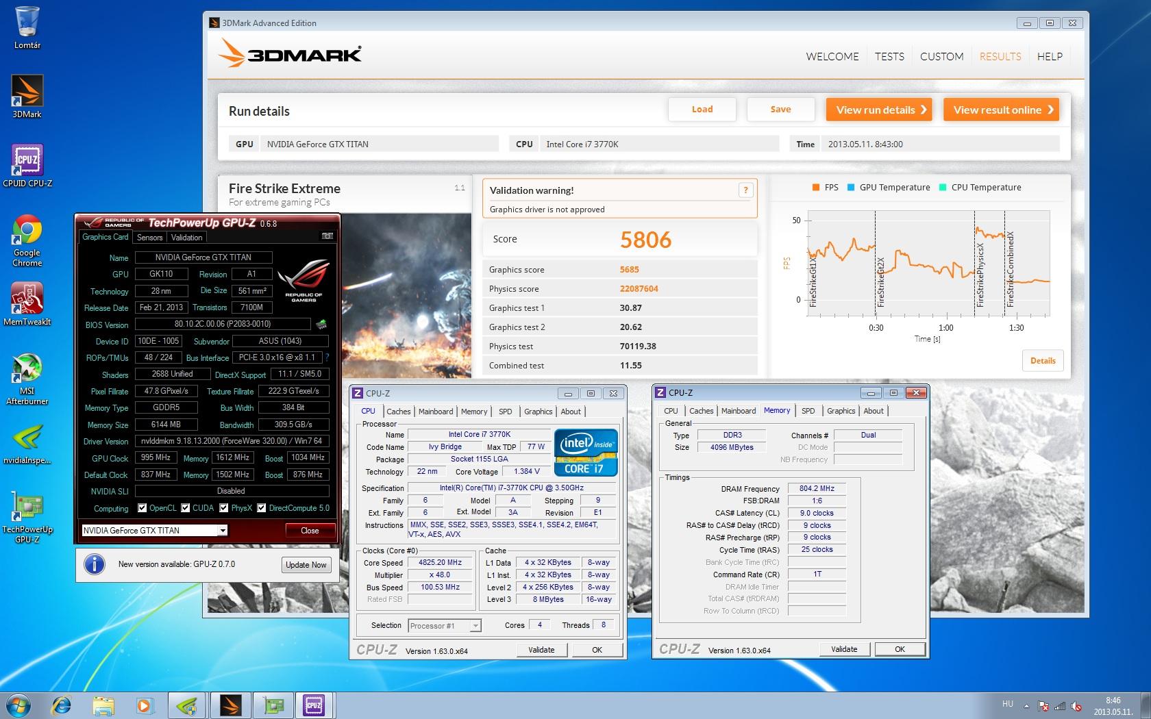Select the SPD tab in the right CPU-Z window

tap(808, 411)
